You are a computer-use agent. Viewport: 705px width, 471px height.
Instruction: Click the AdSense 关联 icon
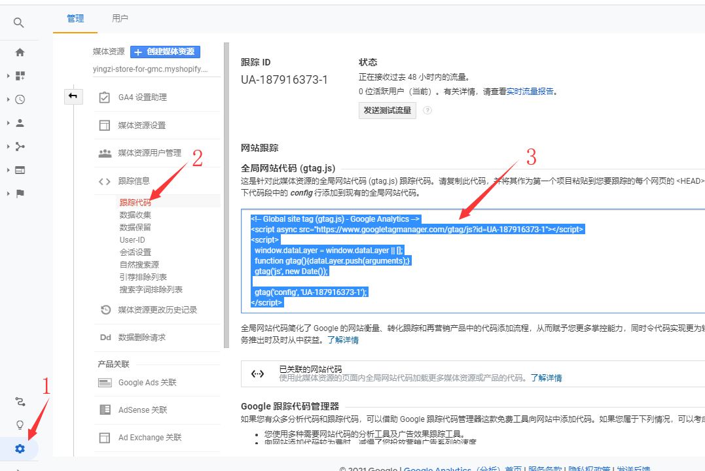(x=105, y=410)
